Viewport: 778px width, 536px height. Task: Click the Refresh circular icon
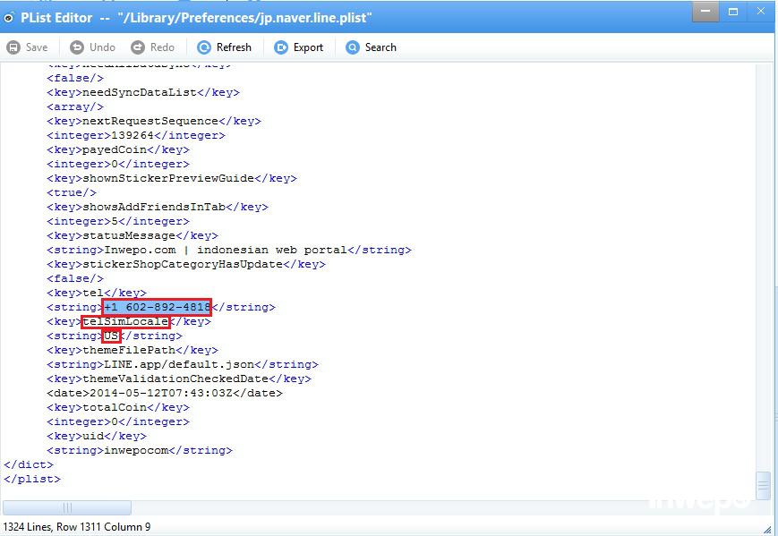204,47
